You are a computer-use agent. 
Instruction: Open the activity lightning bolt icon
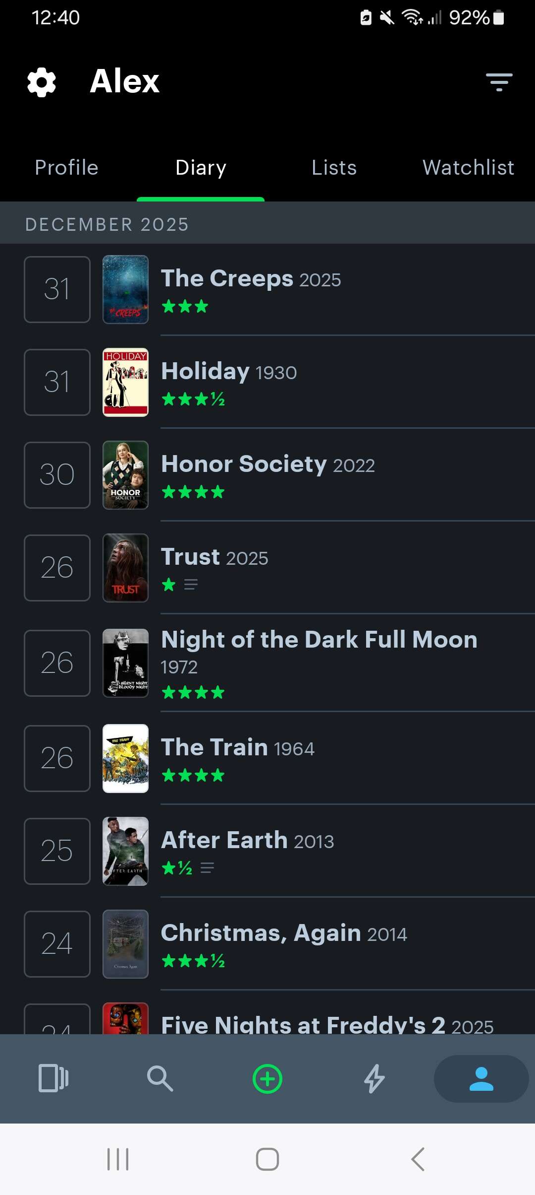[x=374, y=1079]
